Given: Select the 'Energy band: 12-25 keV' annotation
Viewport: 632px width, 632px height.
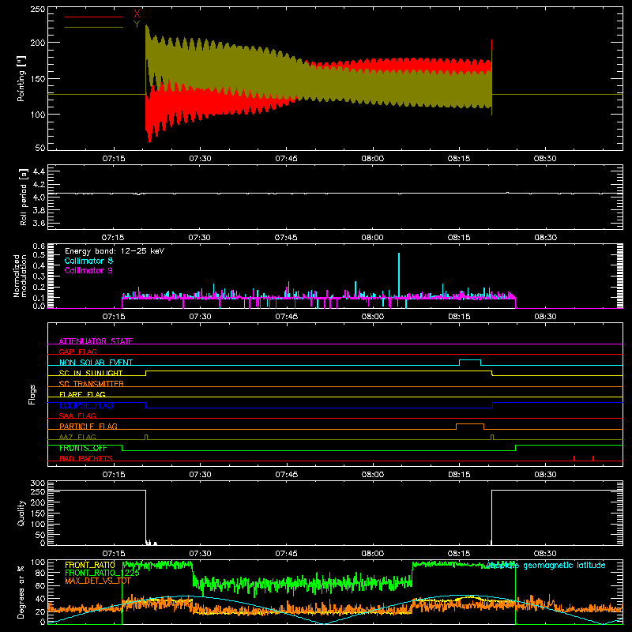Looking at the screenshot, I should point(115,251).
